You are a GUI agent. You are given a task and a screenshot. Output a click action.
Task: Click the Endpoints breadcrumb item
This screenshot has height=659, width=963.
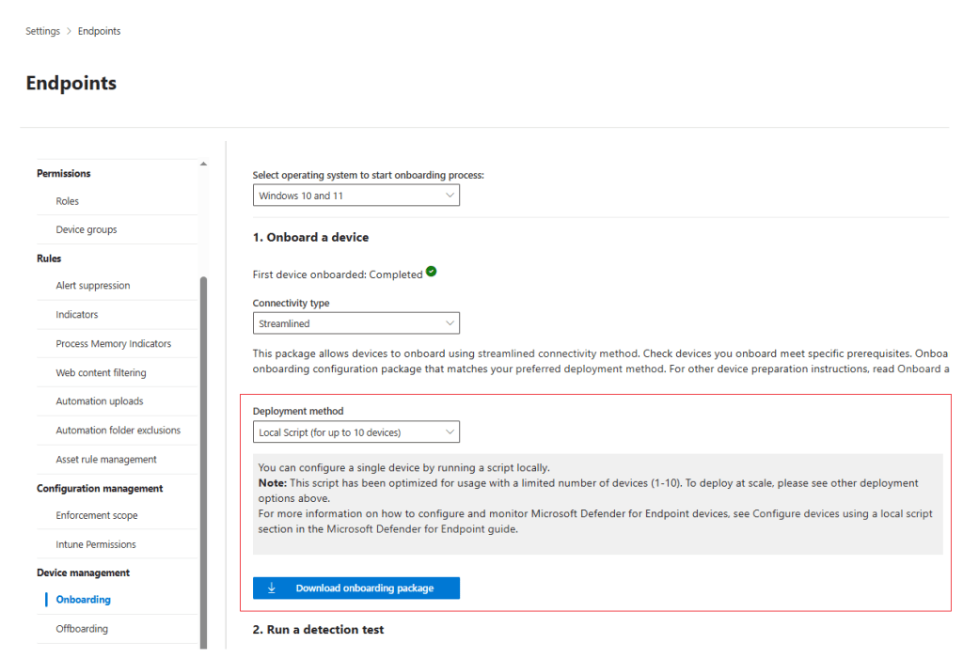(99, 30)
